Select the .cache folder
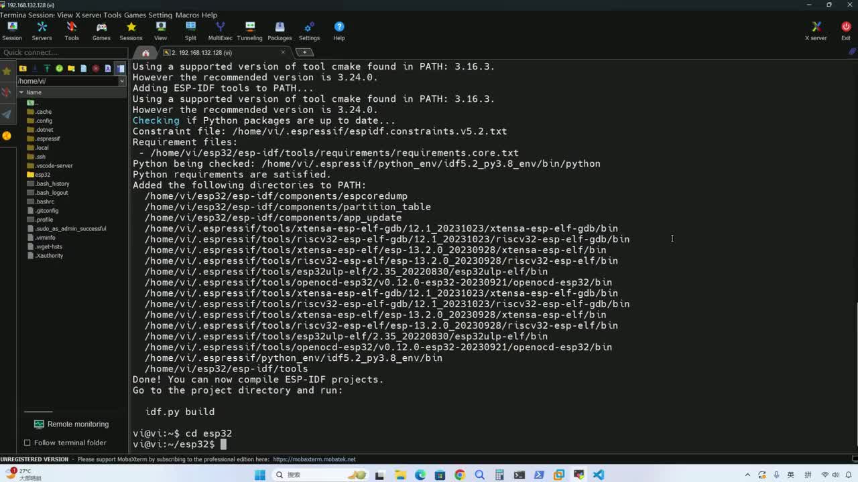The width and height of the screenshot is (858, 482). pos(39,112)
